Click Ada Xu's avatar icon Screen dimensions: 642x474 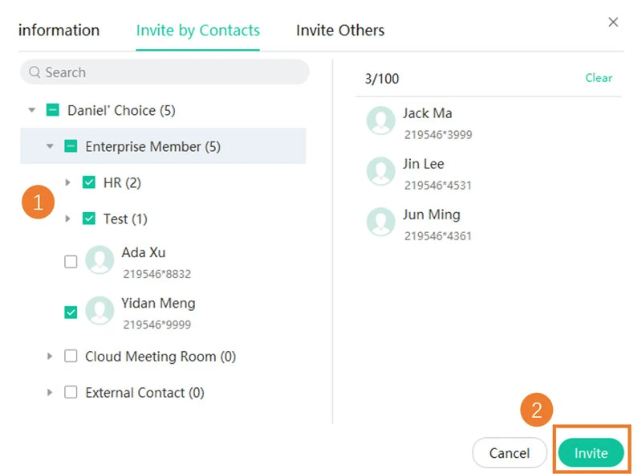(x=100, y=261)
